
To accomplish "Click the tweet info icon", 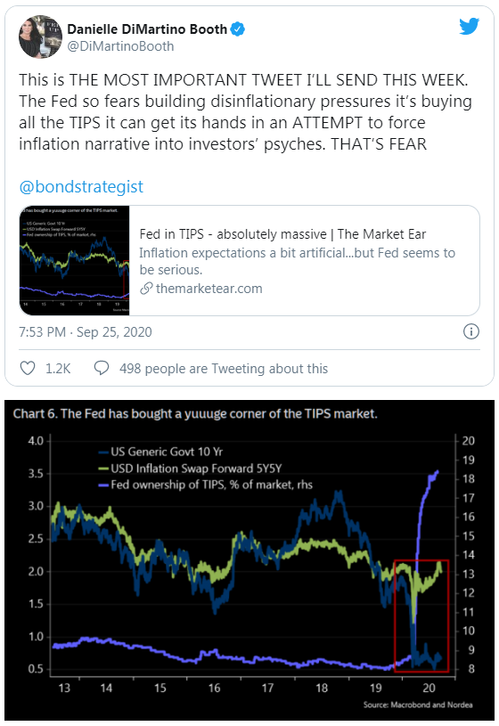I will click(x=471, y=331).
